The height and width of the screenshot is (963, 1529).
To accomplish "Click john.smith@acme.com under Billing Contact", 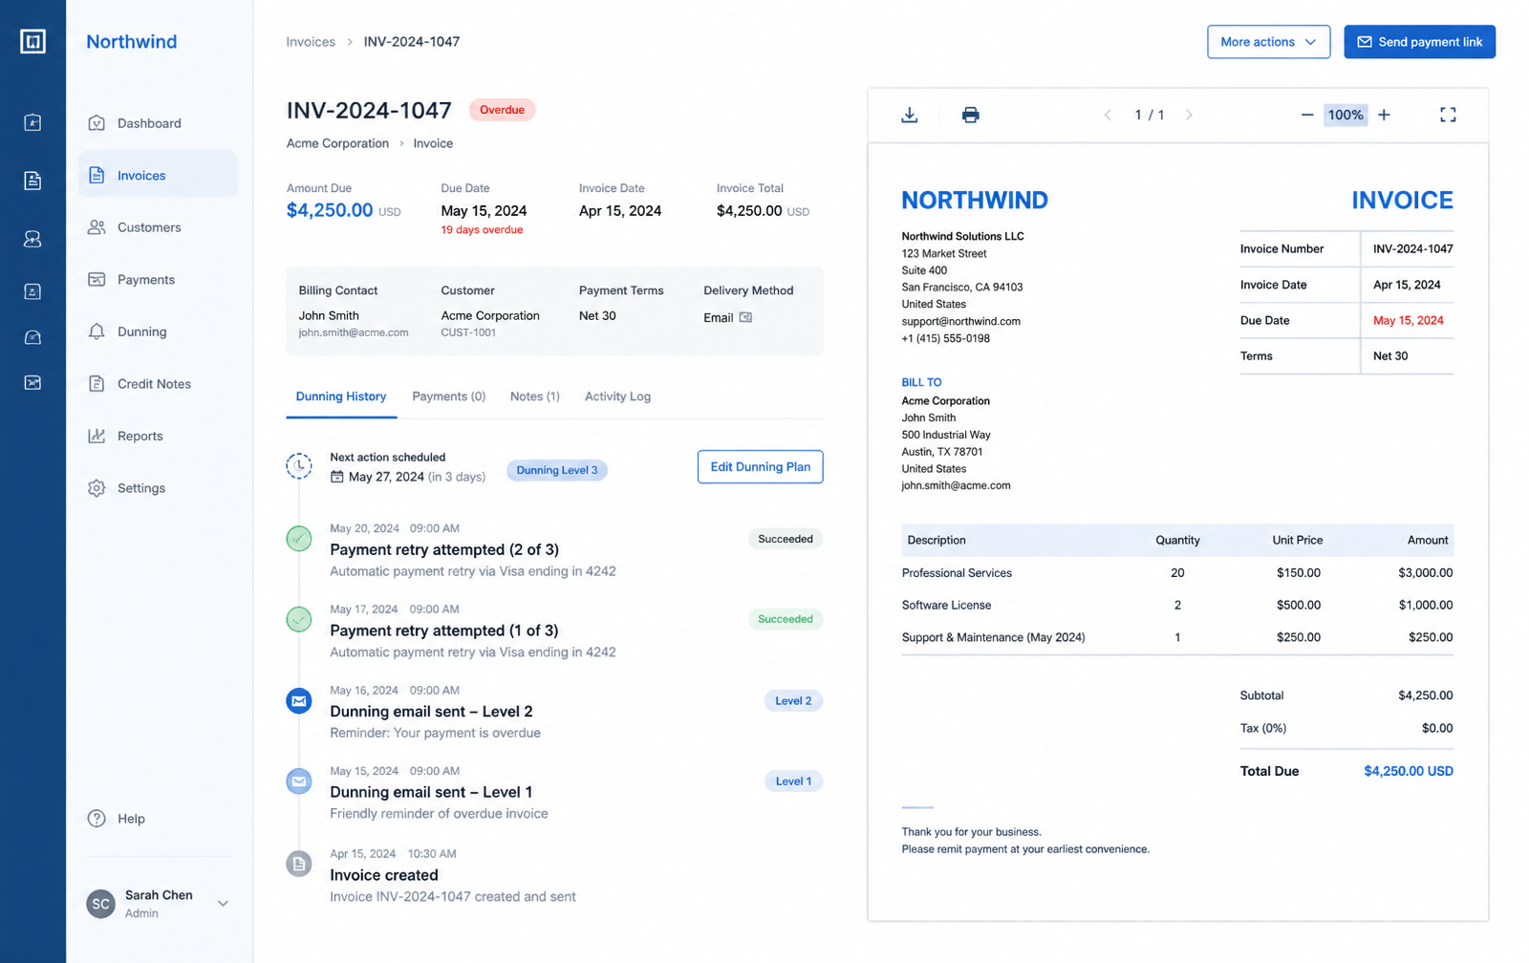I will pyautogui.click(x=353, y=332).
